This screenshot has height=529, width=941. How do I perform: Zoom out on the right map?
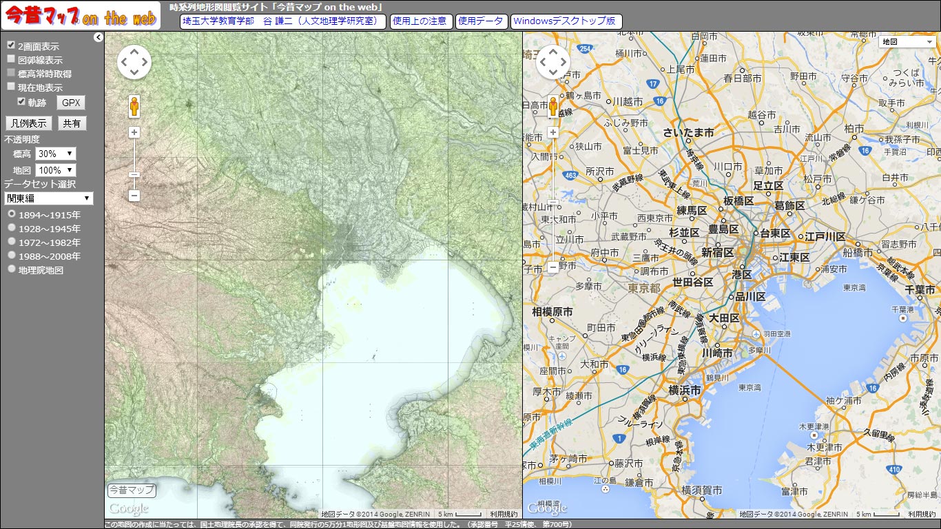(552, 267)
